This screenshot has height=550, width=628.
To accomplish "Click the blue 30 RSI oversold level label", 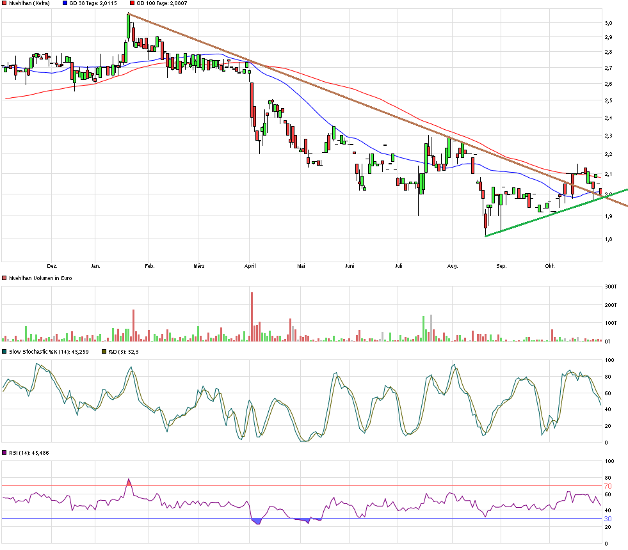I will point(608,519).
